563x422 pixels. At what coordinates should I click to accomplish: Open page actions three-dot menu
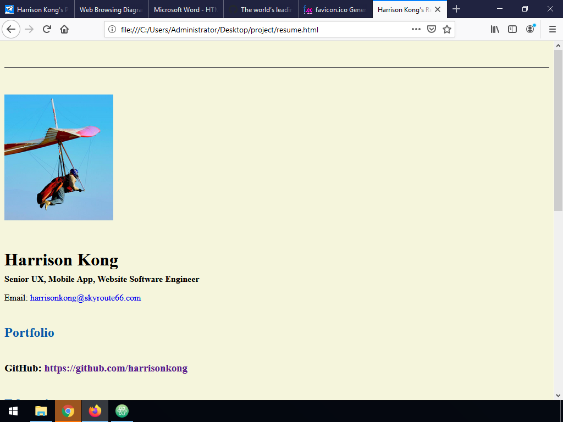pos(416,30)
